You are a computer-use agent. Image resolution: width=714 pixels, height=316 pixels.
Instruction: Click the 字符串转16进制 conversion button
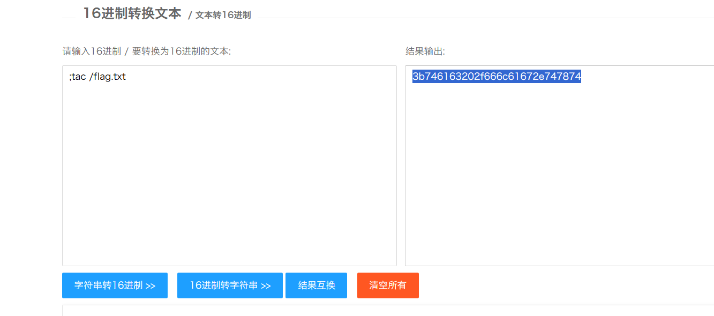click(x=114, y=285)
